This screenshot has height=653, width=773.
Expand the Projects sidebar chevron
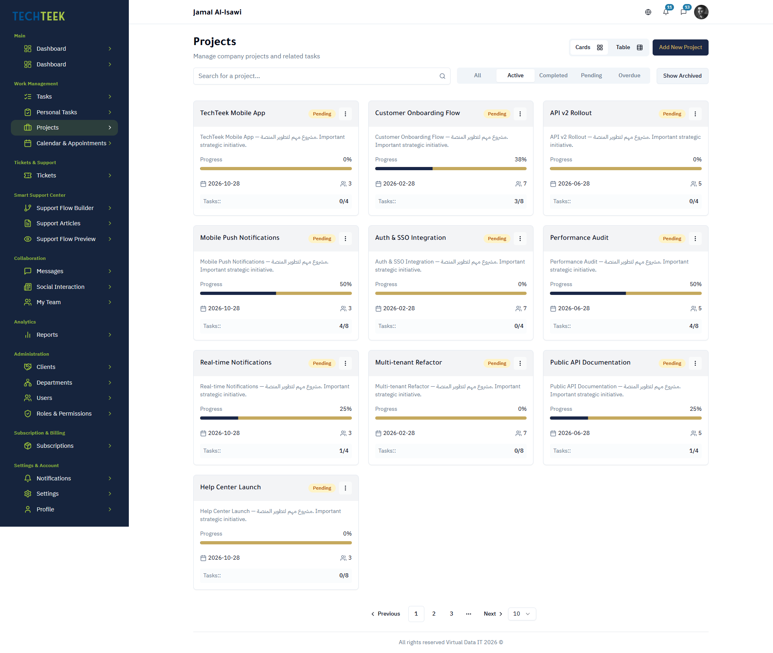[x=110, y=128]
